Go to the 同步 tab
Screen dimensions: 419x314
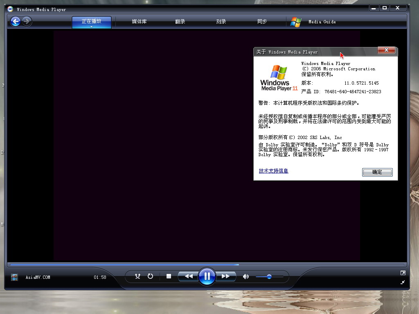(x=262, y=21)
